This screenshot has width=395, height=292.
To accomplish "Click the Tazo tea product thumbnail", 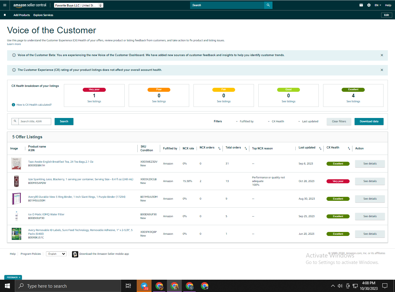I will pyautogui.click(x=16, y=164).
